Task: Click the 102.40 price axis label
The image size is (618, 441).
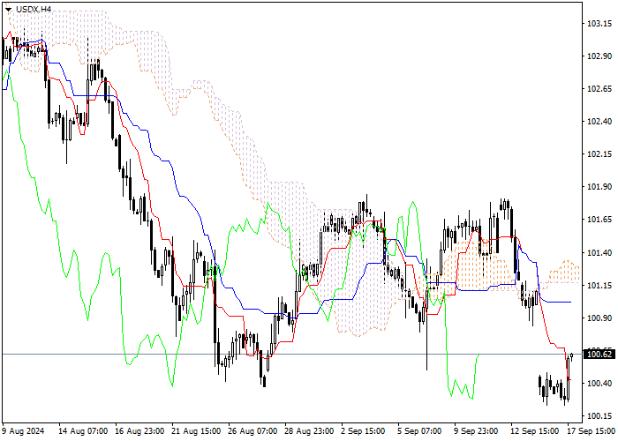Action: (x=599, y=122)
